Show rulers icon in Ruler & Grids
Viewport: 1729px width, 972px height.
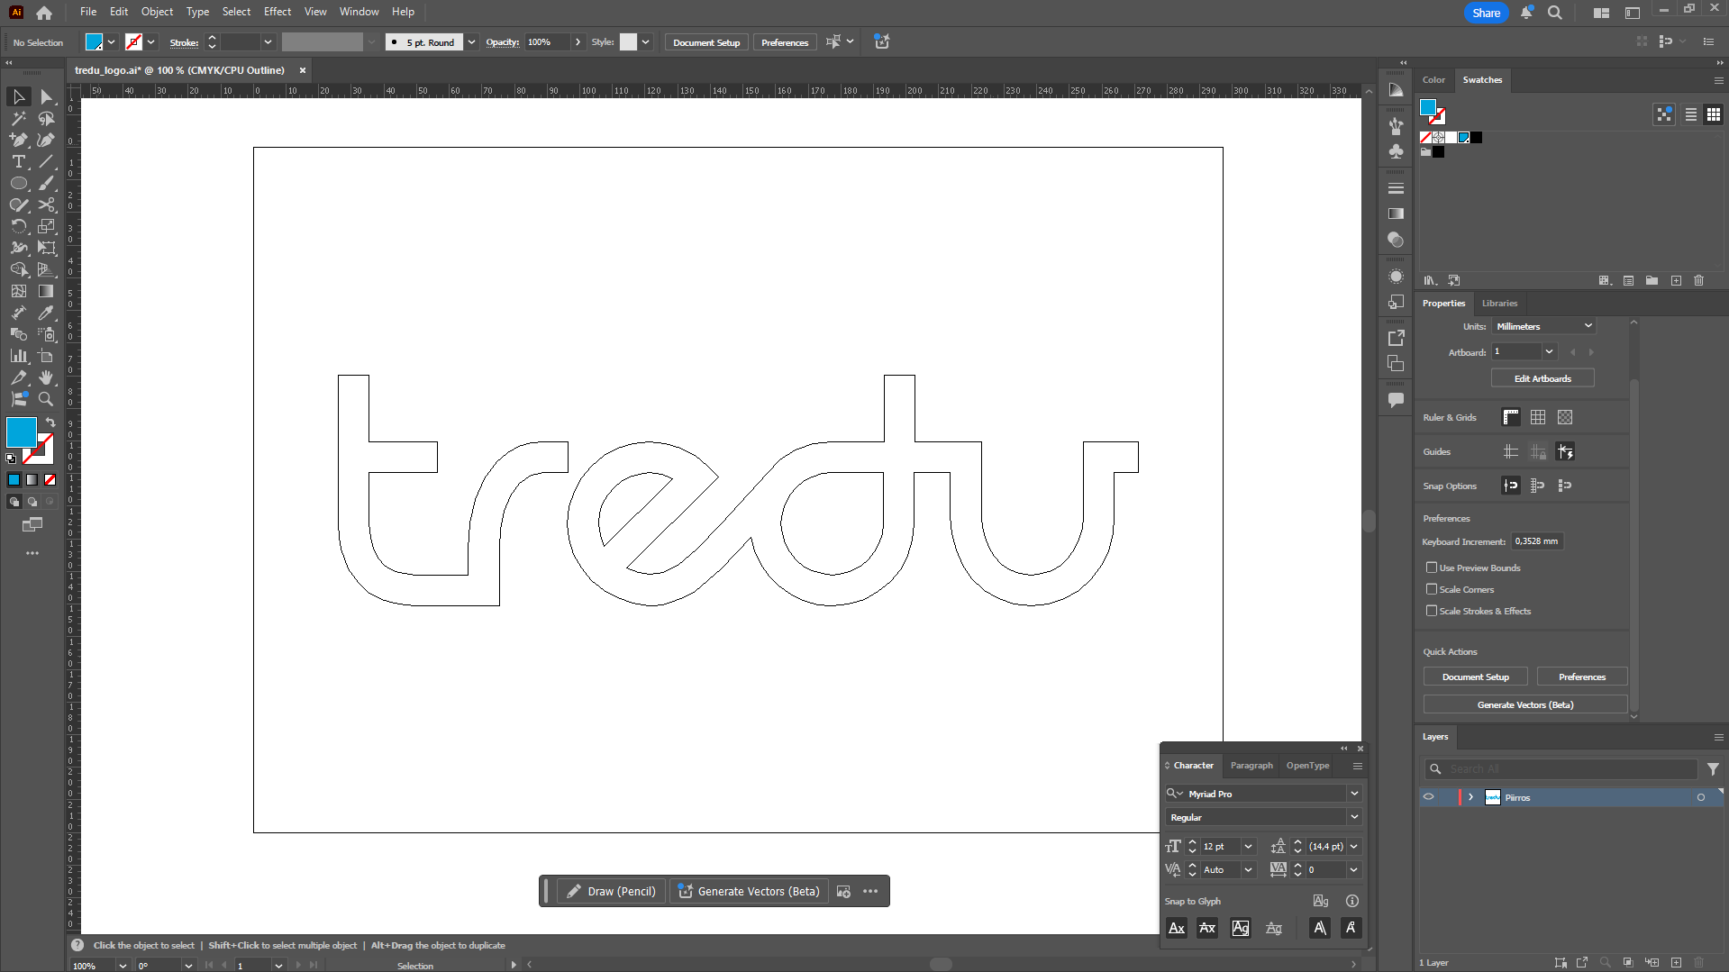(1511, 417)
